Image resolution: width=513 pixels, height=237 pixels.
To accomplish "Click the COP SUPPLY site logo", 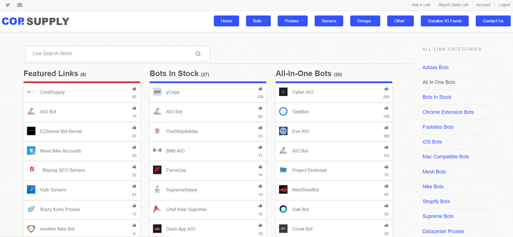I will [35, 21].
